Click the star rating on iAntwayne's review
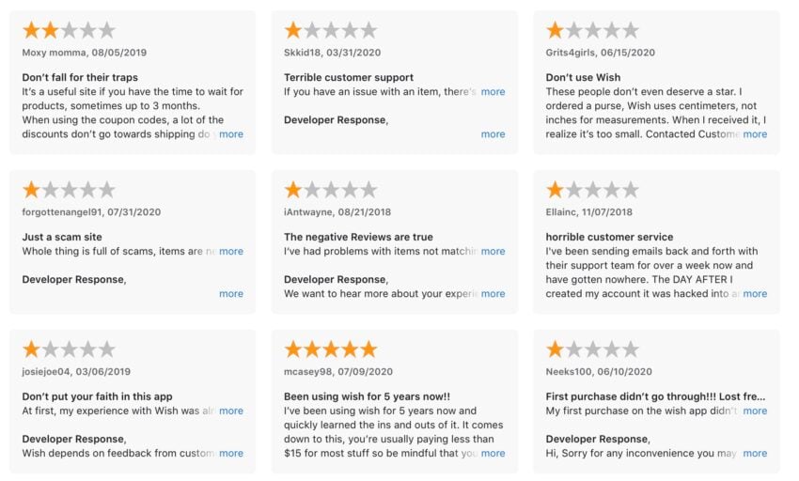 331,190
